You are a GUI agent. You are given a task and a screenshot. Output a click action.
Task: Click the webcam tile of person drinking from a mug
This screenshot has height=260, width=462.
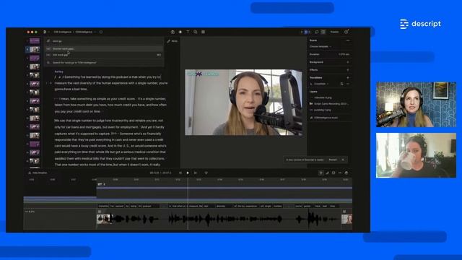(x=416, y=155)
